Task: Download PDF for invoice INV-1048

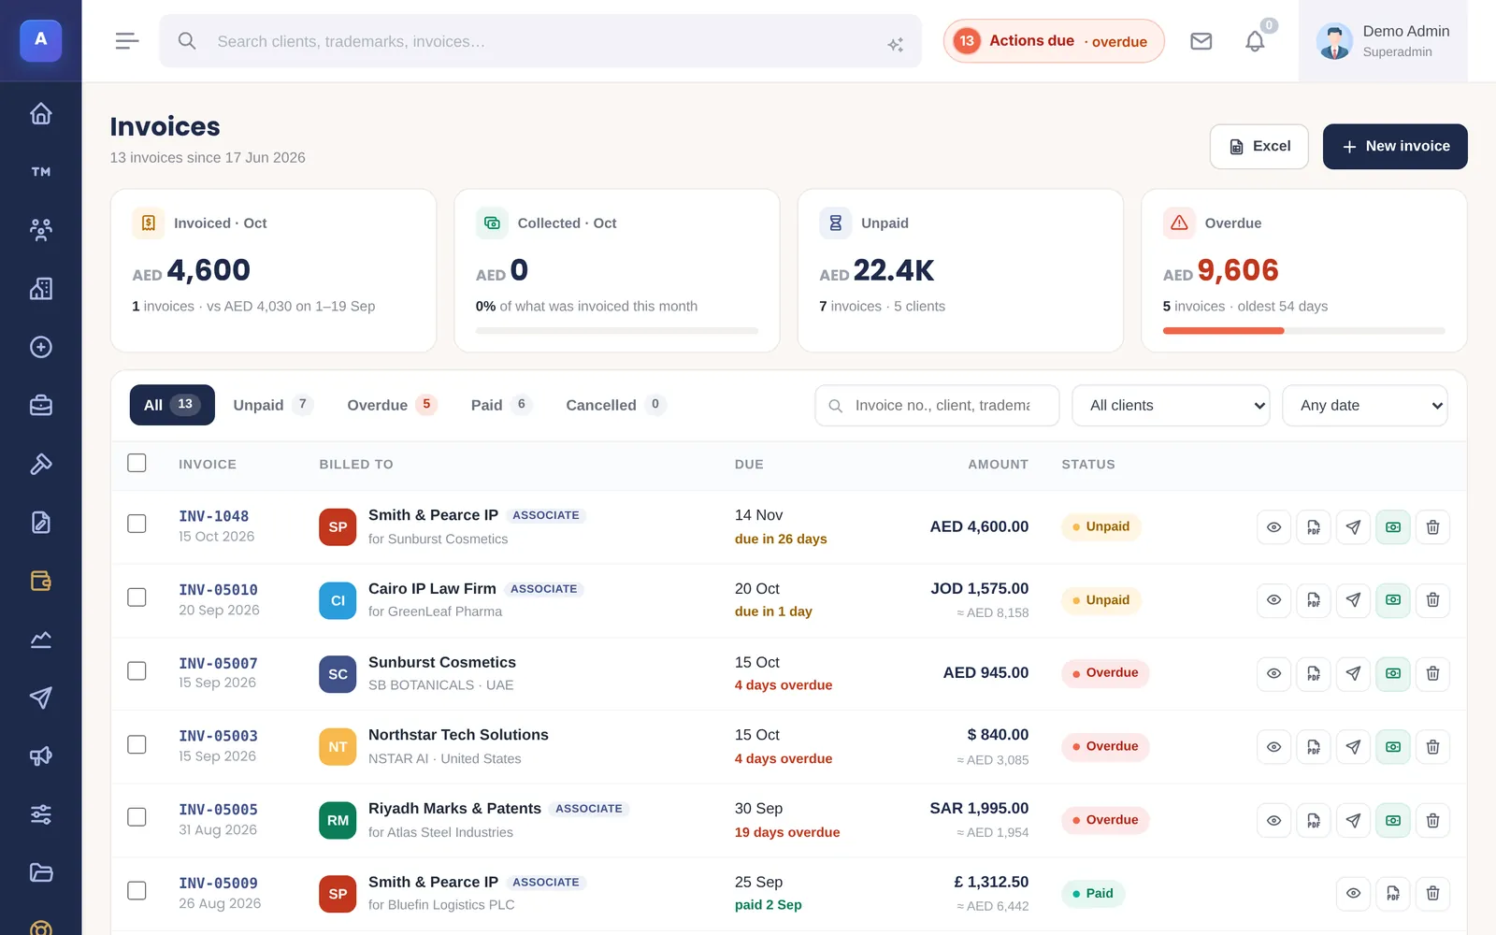Action: click(1314, 527)
